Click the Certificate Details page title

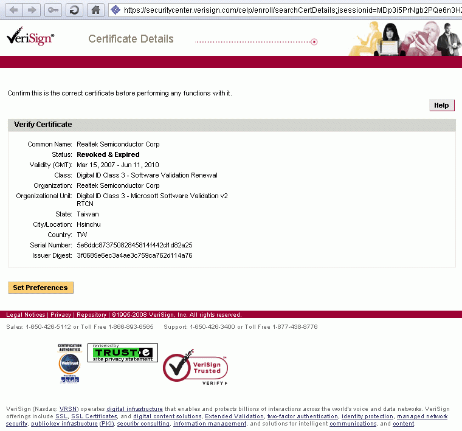131,38
